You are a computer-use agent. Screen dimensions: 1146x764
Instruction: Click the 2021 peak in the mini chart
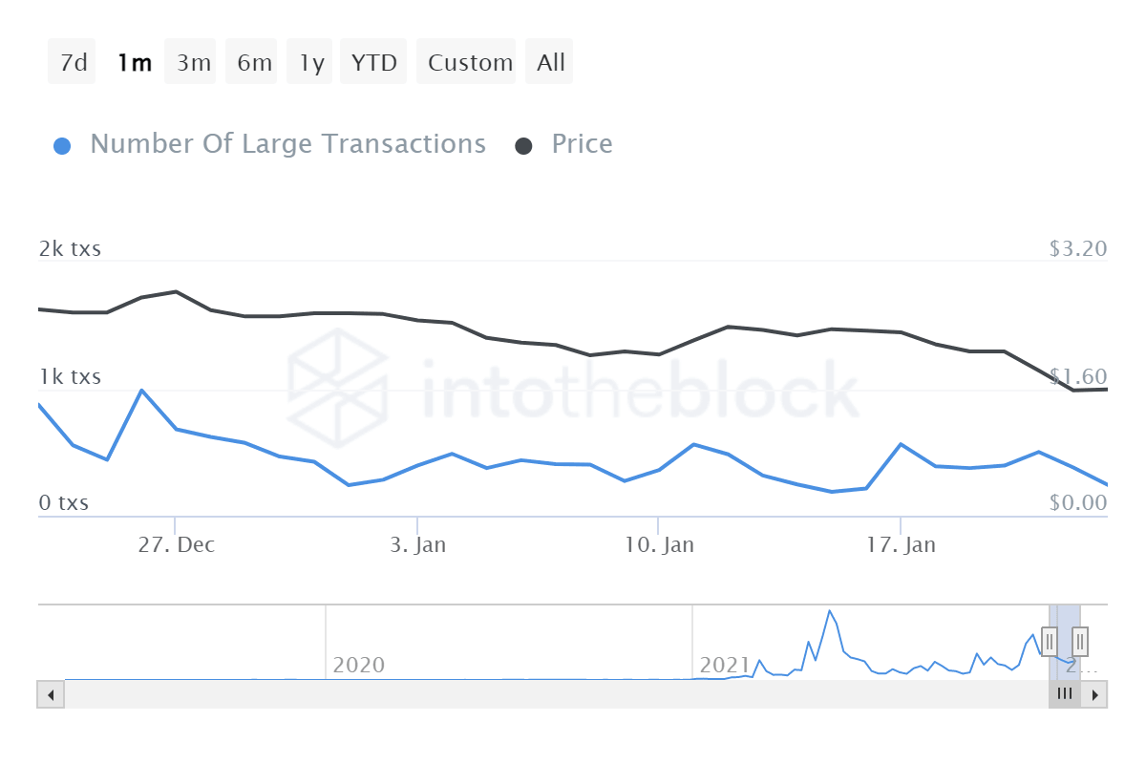[830, 612]
